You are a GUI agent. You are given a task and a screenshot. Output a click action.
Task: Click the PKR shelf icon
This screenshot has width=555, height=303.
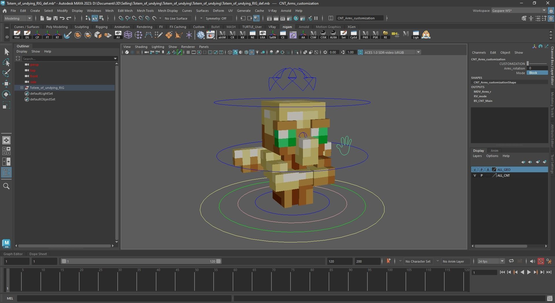coord(365,35)
